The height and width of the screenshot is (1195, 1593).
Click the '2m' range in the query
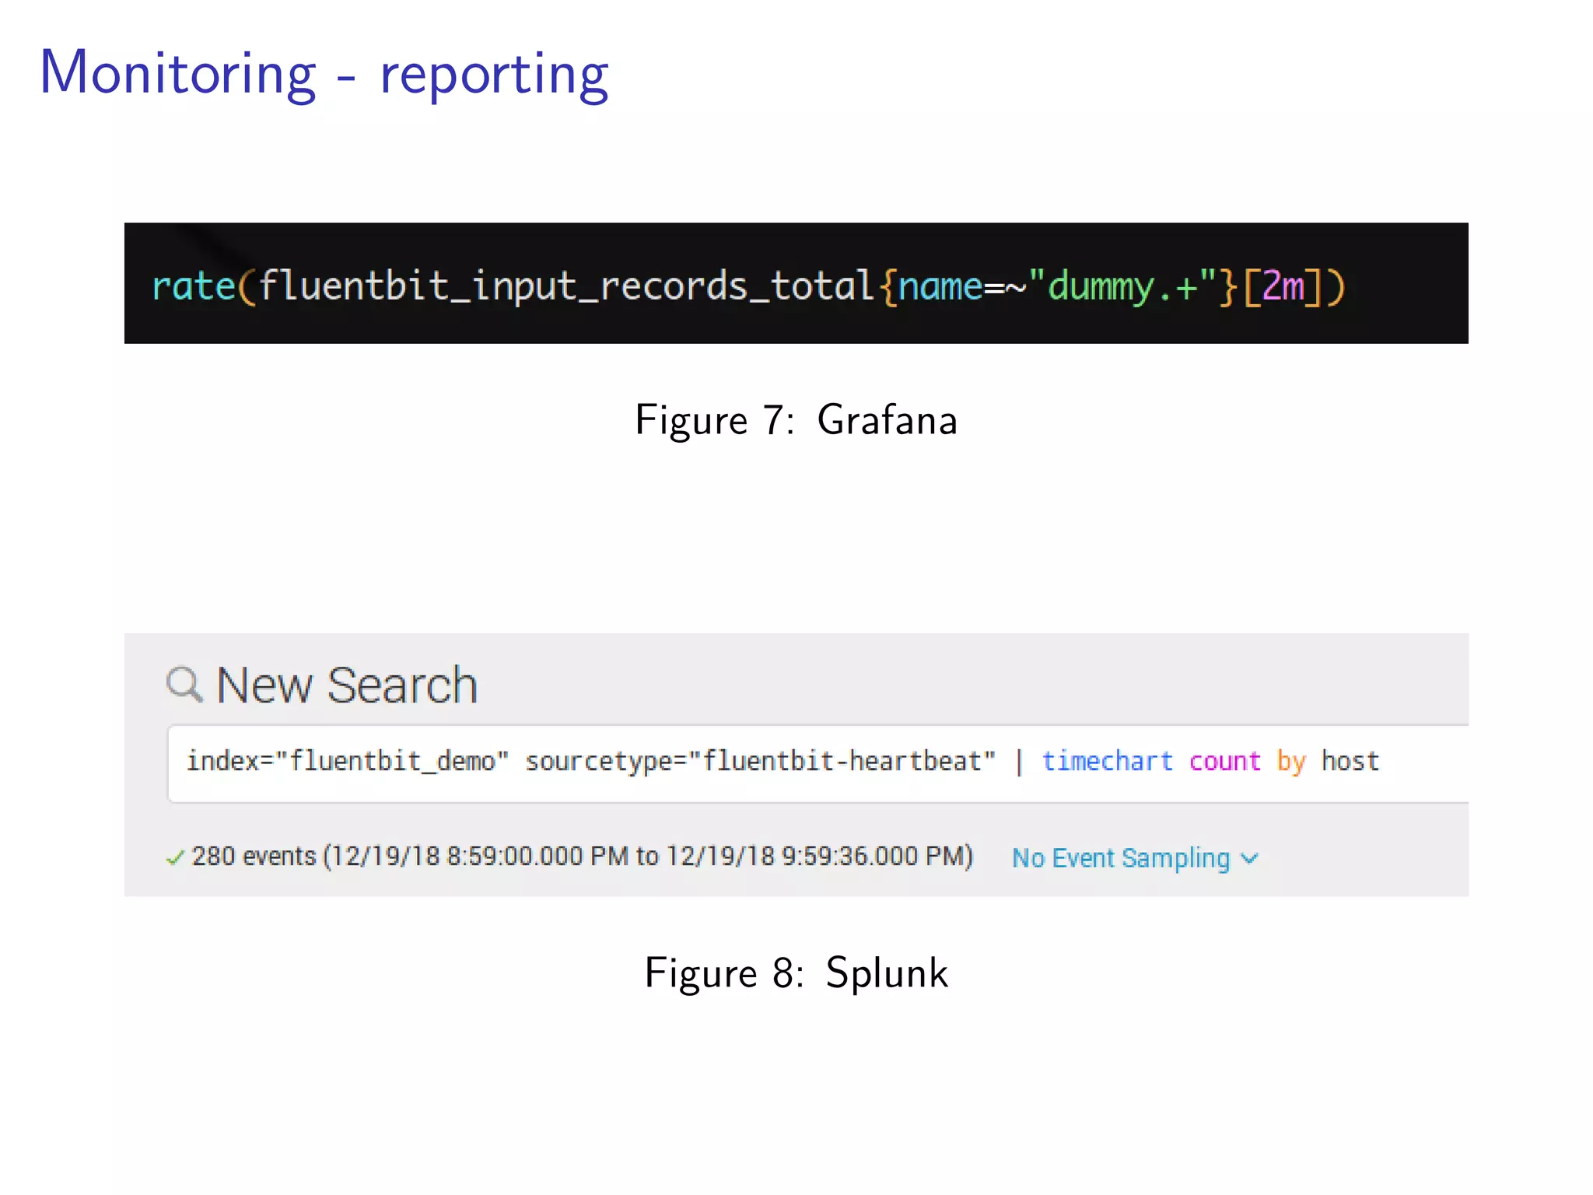click(x=1283, y=286)
